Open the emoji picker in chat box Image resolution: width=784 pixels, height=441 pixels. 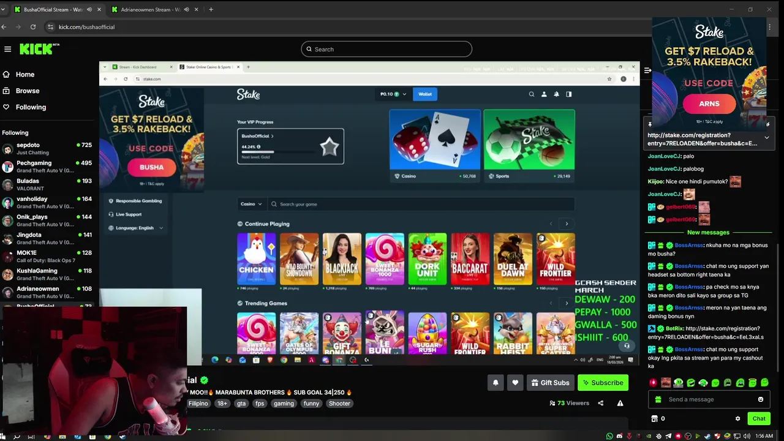pos(761,399)
